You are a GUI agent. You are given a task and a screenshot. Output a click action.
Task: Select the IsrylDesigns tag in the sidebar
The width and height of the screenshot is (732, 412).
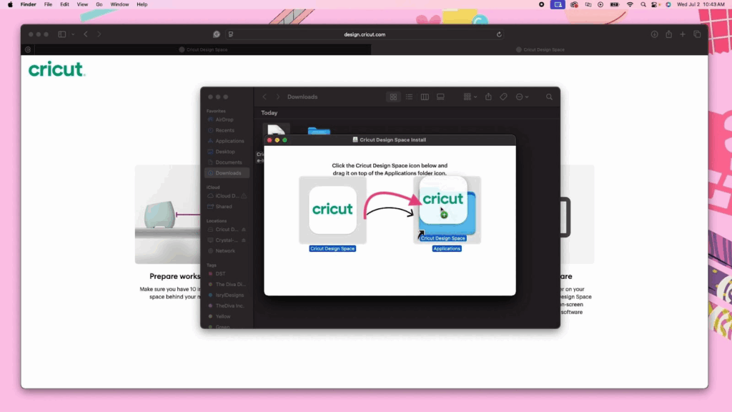(227, 295)
